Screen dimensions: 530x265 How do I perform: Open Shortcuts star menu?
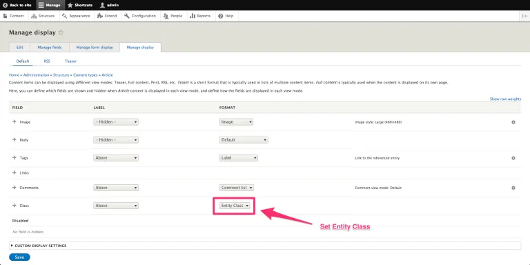(x=80, y=5)
